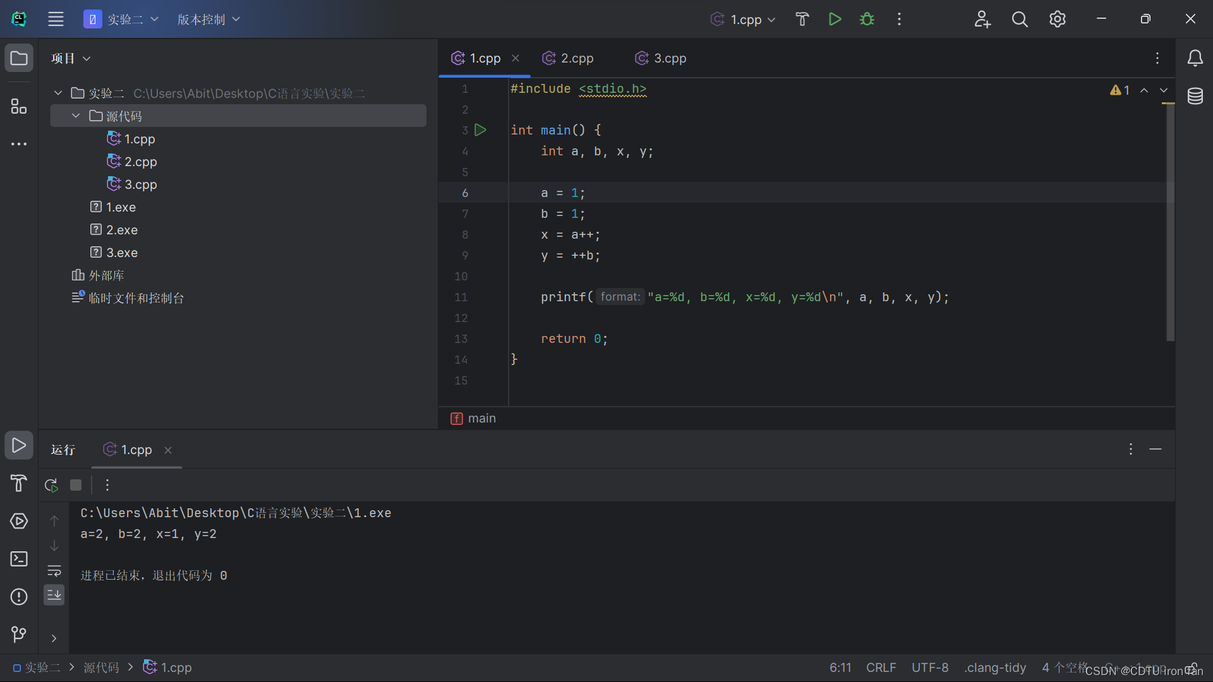Click the UTF-8 encoding in status bar
The image size is (1213, 682).
coord(929,667)
